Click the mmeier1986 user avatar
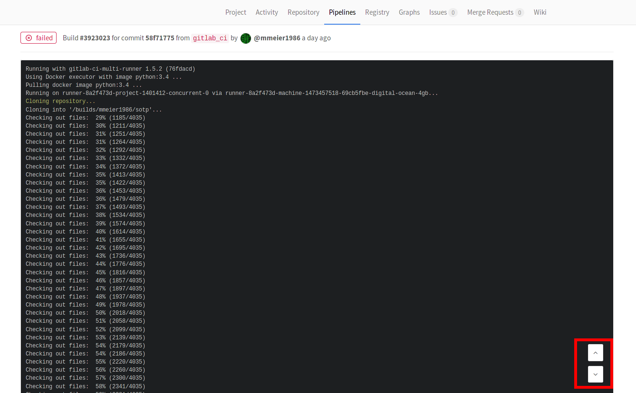The image size is (636, 393). coord(246,38)
